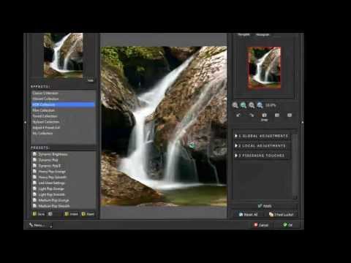Click the main waterfall preview image
This screenshot has height=263, width=351.
pos(164,126)
